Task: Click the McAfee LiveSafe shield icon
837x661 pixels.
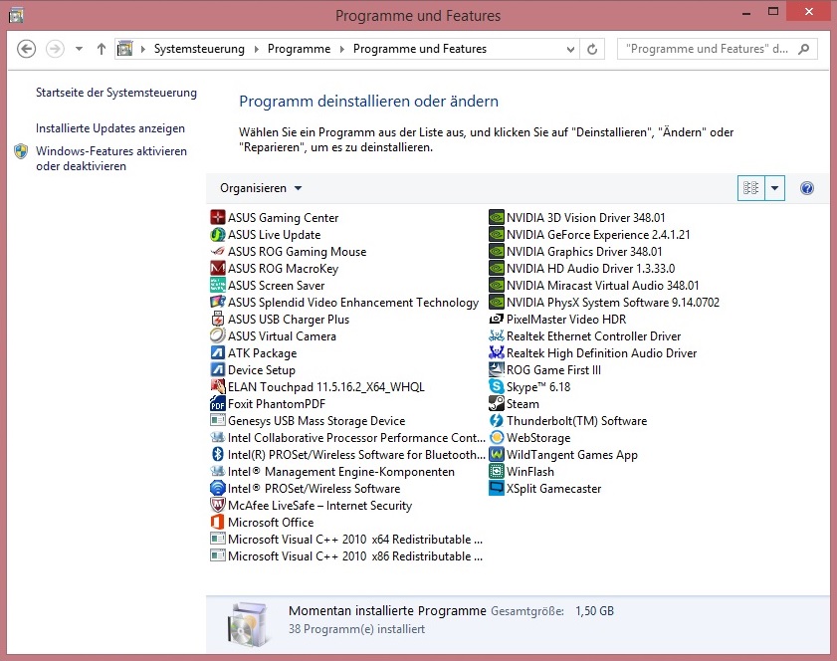Action: 217,505
